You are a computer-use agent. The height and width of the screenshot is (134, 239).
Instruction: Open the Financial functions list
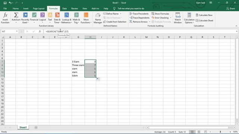[34, 18]
